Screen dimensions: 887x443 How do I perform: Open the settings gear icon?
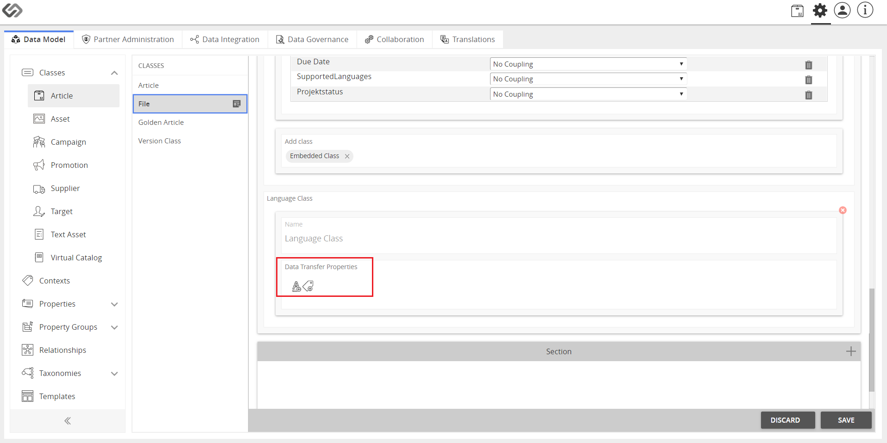pos(820,10)
